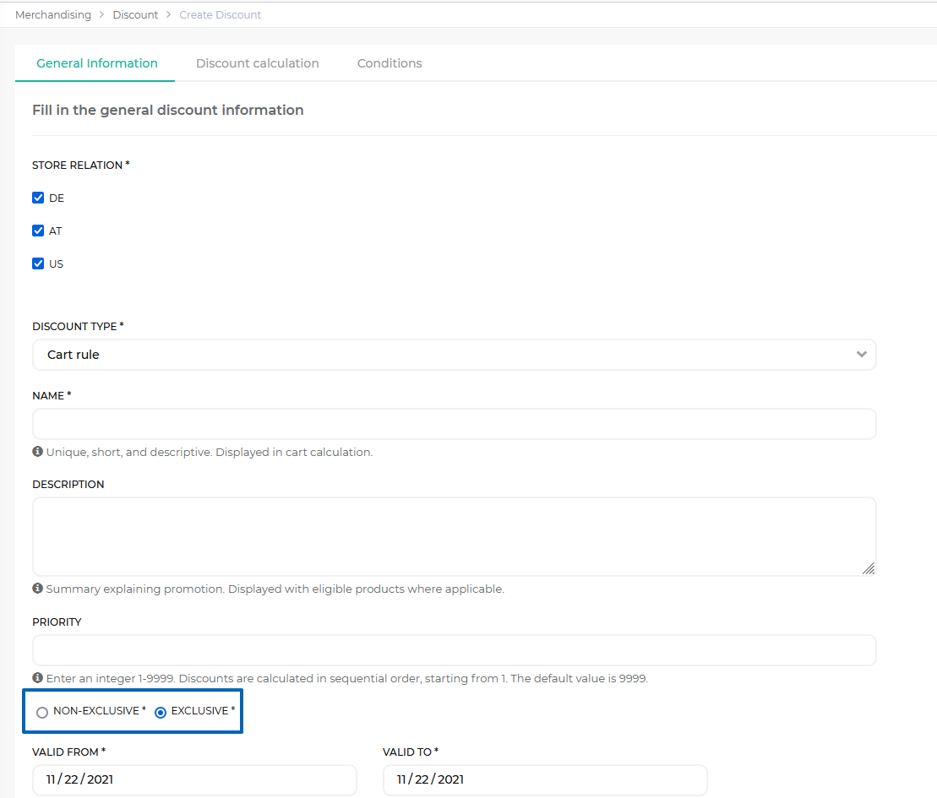
Task: Click the info icon below Name field
Action: point(38,452)
